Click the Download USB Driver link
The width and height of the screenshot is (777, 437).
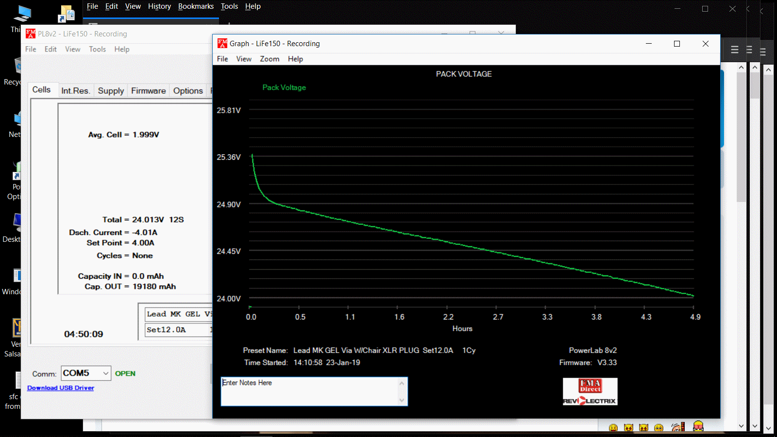[x=61, y=388]
